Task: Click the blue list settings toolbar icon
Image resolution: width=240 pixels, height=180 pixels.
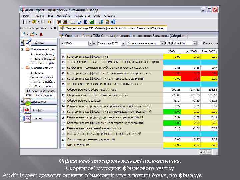Action: pyautogui.click(x=101, y=22)
